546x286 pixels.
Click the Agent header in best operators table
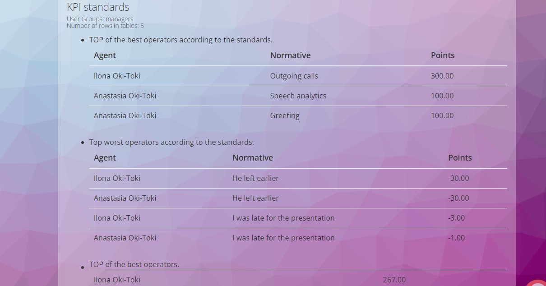pos(105,55)
